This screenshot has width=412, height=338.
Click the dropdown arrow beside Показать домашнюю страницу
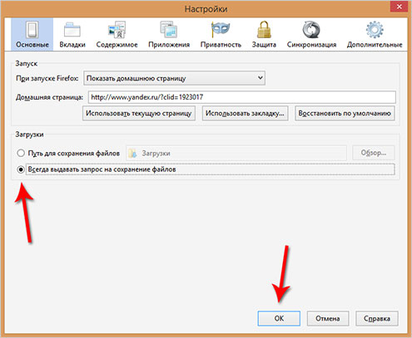(x=261, y=78)
